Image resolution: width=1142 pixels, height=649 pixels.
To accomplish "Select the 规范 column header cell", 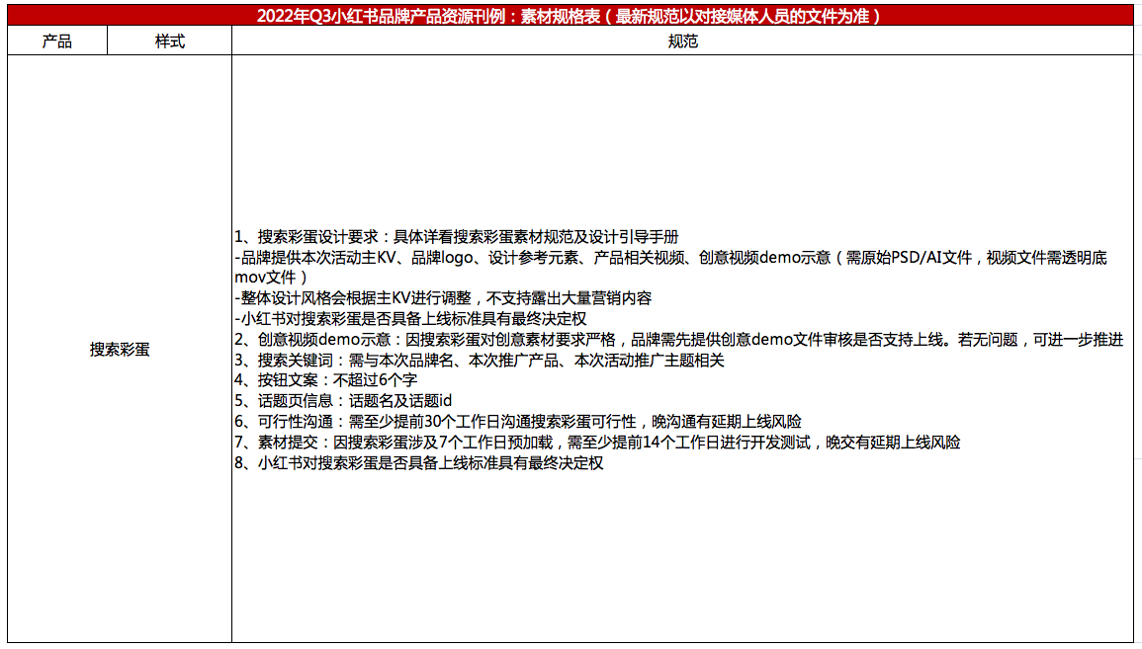I will point(682,41).
